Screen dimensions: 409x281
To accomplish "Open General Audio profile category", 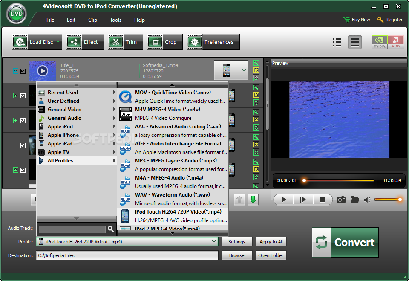I will click(76, 118).
